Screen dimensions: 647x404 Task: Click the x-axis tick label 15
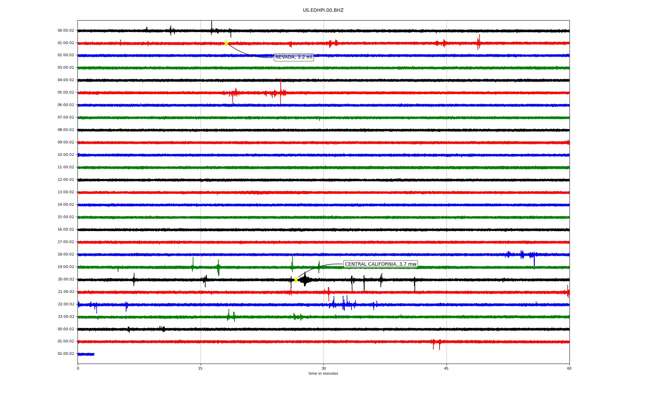[201, 369]
